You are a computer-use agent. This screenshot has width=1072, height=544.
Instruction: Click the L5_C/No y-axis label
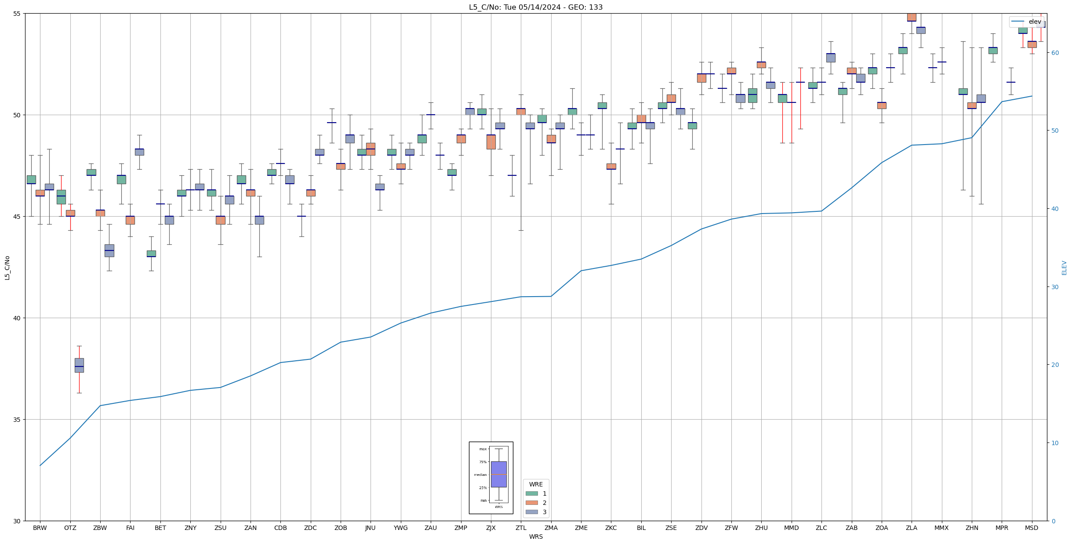pyautogui.click(x=7, y=268)
